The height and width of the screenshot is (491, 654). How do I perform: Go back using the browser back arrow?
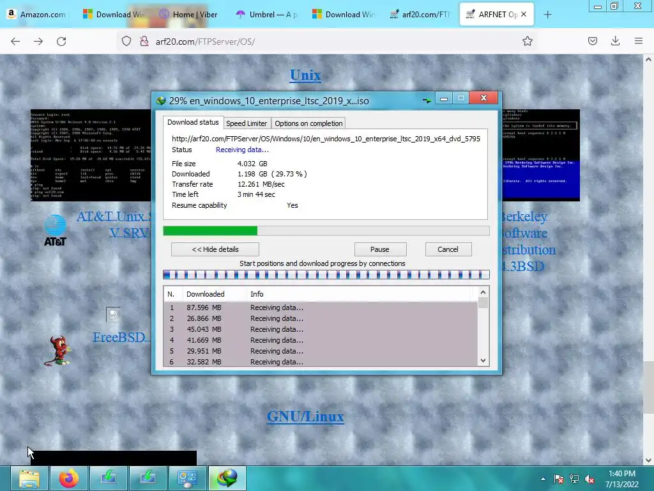pos(15,42)
